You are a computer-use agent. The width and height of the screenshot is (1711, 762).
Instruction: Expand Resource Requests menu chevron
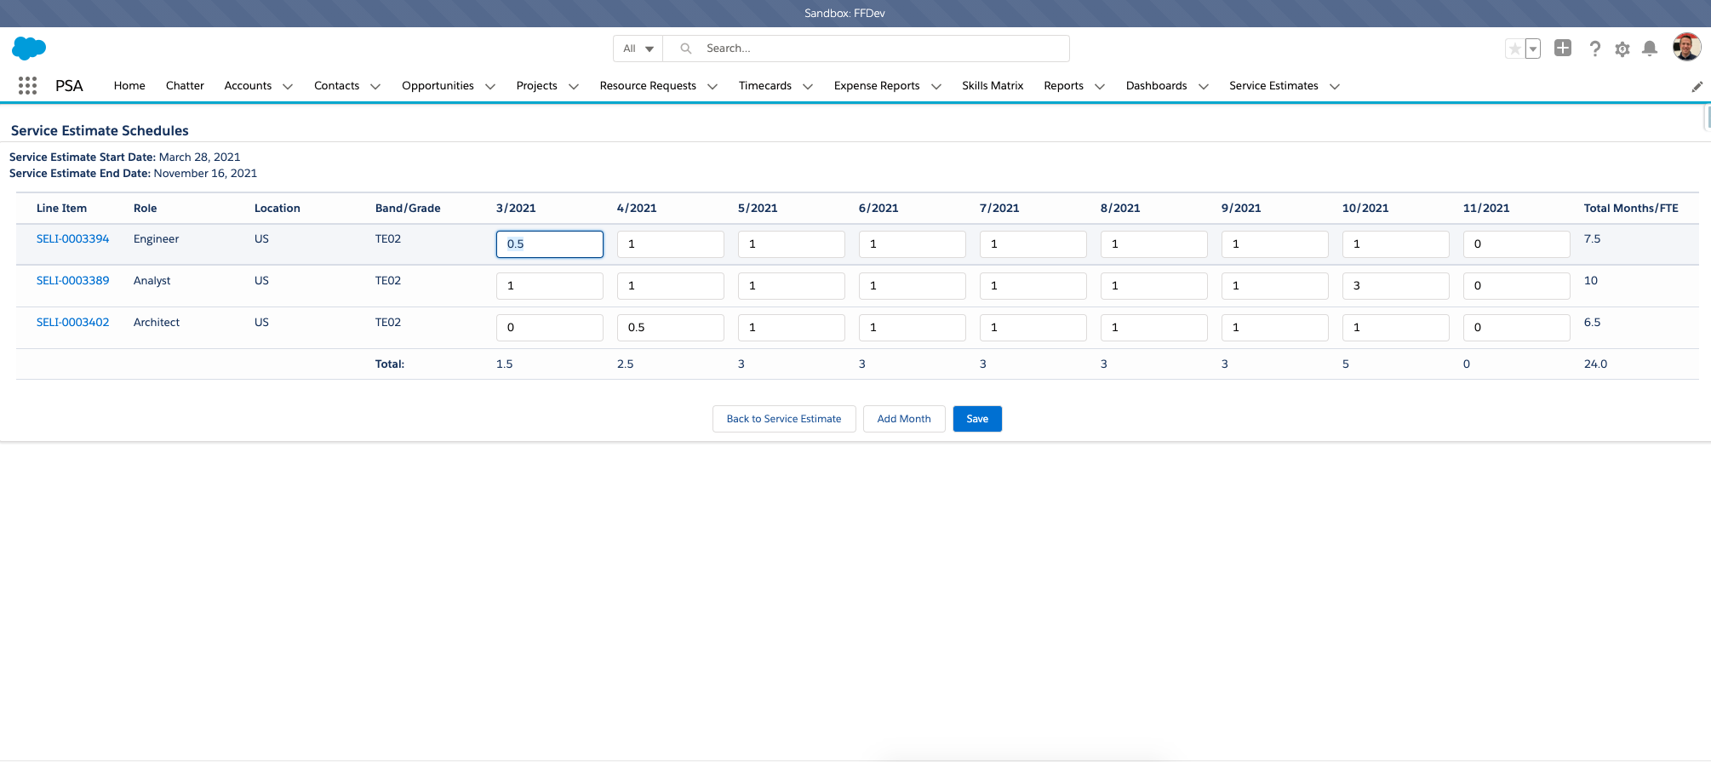pyautogui.click(x=712, y=87)
